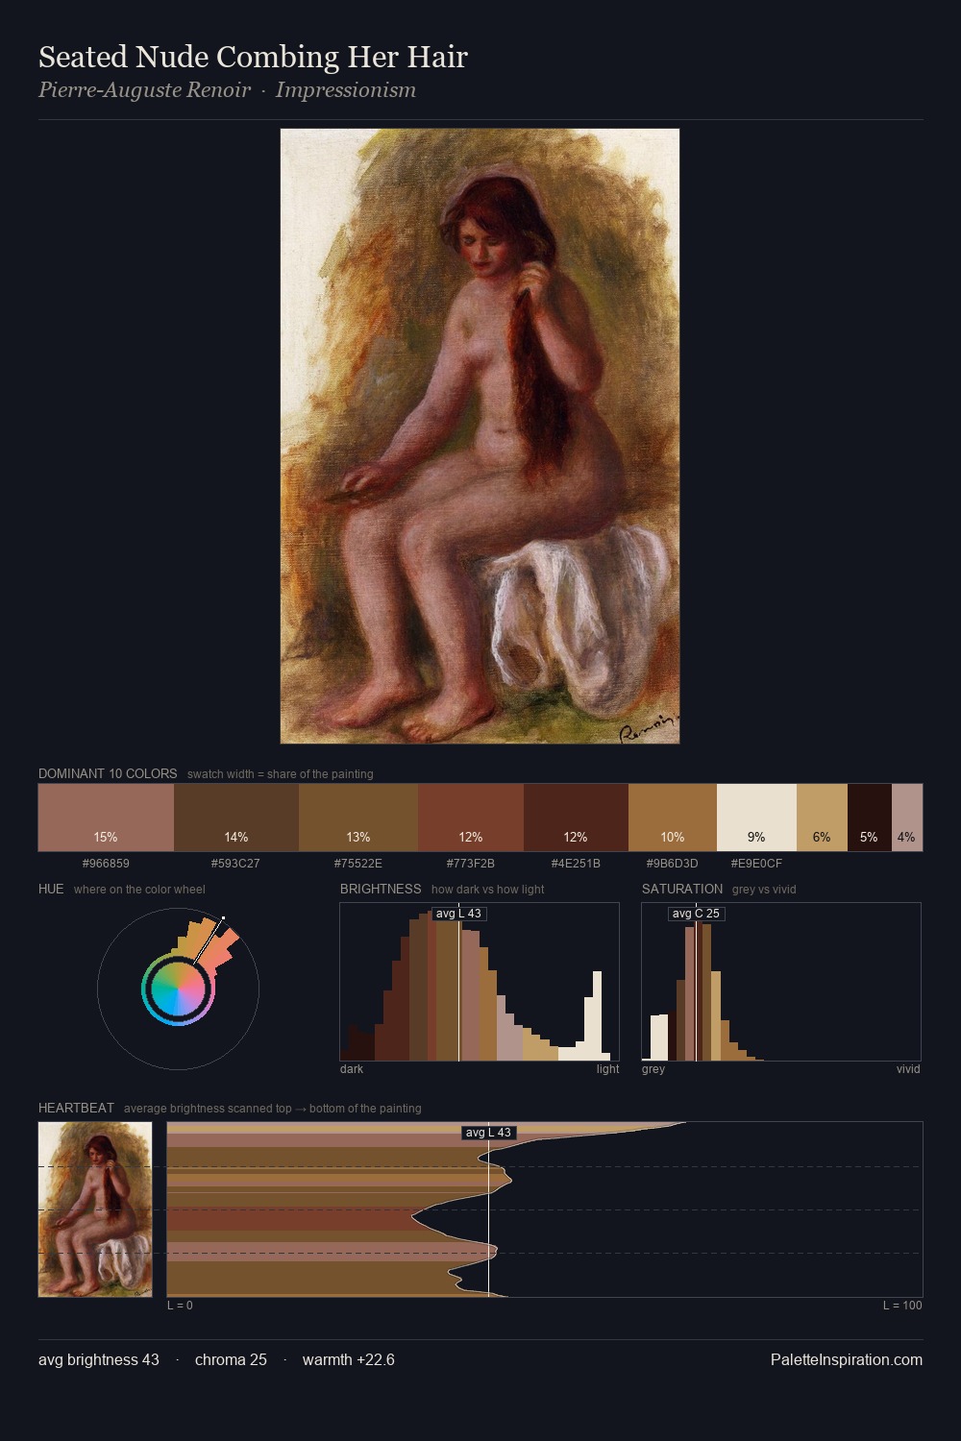Click the main Renoir painting image
This screenshot has height=1441, width=961.
click(x=480, y=436)
